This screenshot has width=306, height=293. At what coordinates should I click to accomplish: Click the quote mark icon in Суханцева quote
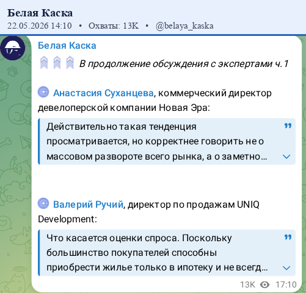tap(288, 126)
